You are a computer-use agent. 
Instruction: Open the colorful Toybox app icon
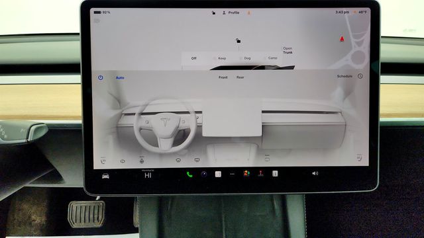point(246,173)
